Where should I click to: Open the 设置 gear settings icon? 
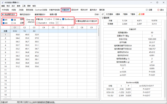pyautogui.click(x=147, y=10)
